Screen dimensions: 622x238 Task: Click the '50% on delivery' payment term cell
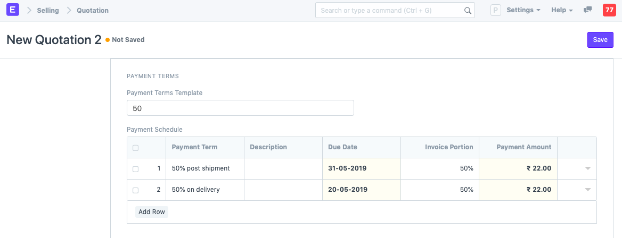pos(206,190)
